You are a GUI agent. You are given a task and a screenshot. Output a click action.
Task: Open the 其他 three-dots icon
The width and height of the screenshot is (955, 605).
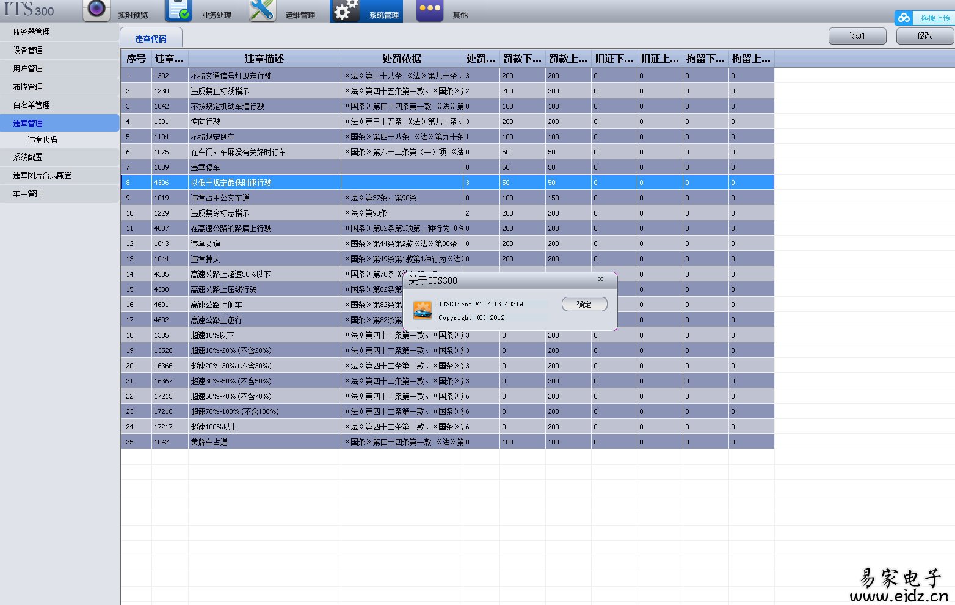[x=430, y=10]
